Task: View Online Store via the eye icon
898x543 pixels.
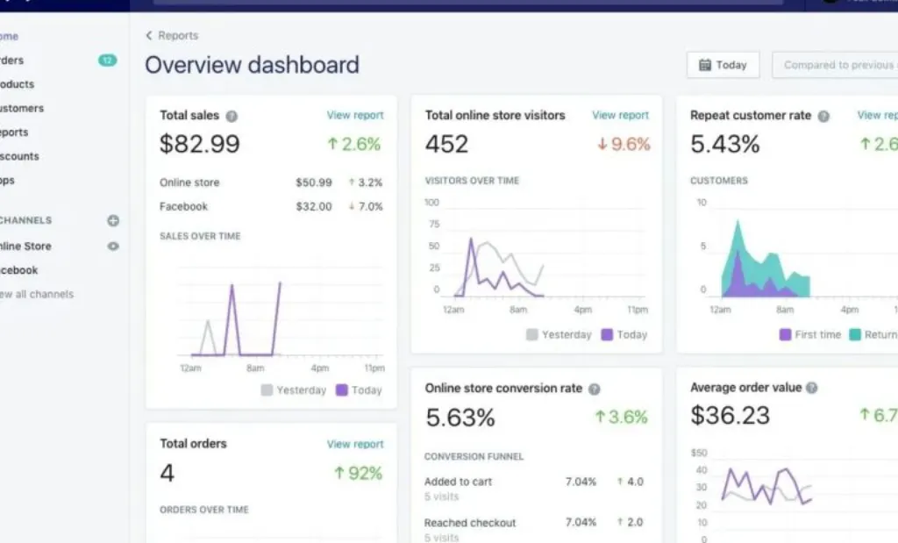Action: point(113,246)
